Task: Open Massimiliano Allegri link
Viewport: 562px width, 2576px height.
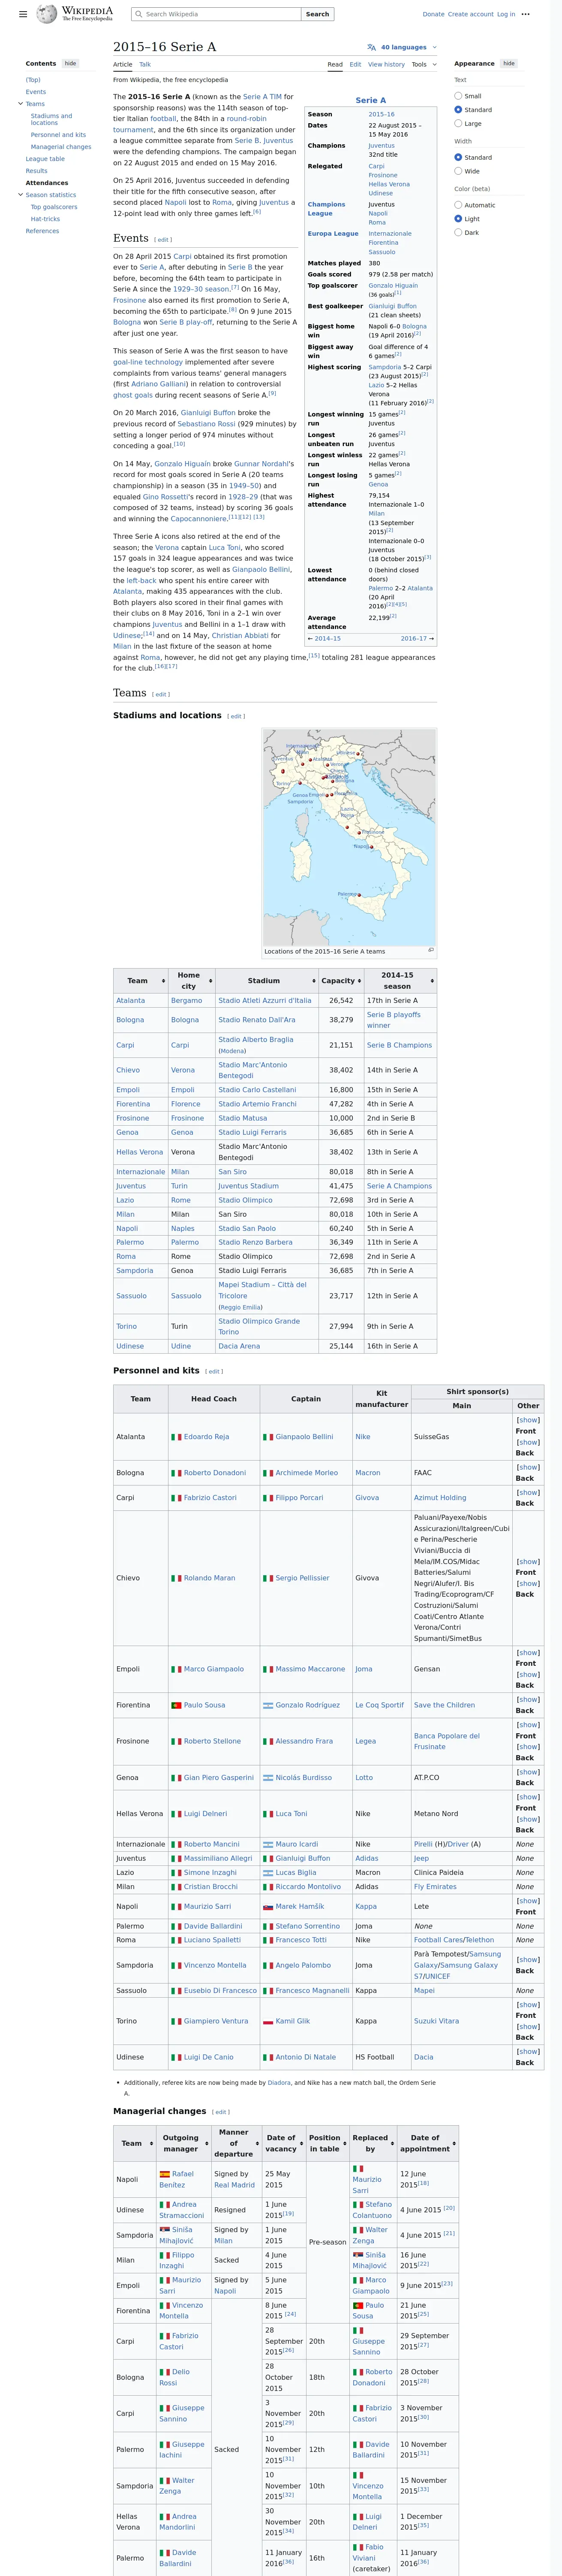Action: click(218, 1858)
